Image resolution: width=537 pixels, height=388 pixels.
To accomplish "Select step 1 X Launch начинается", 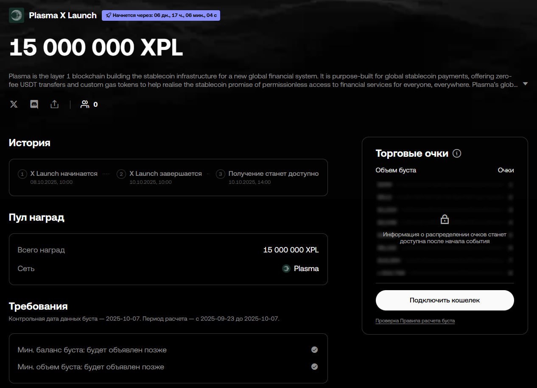I will (x=64, y=174).
